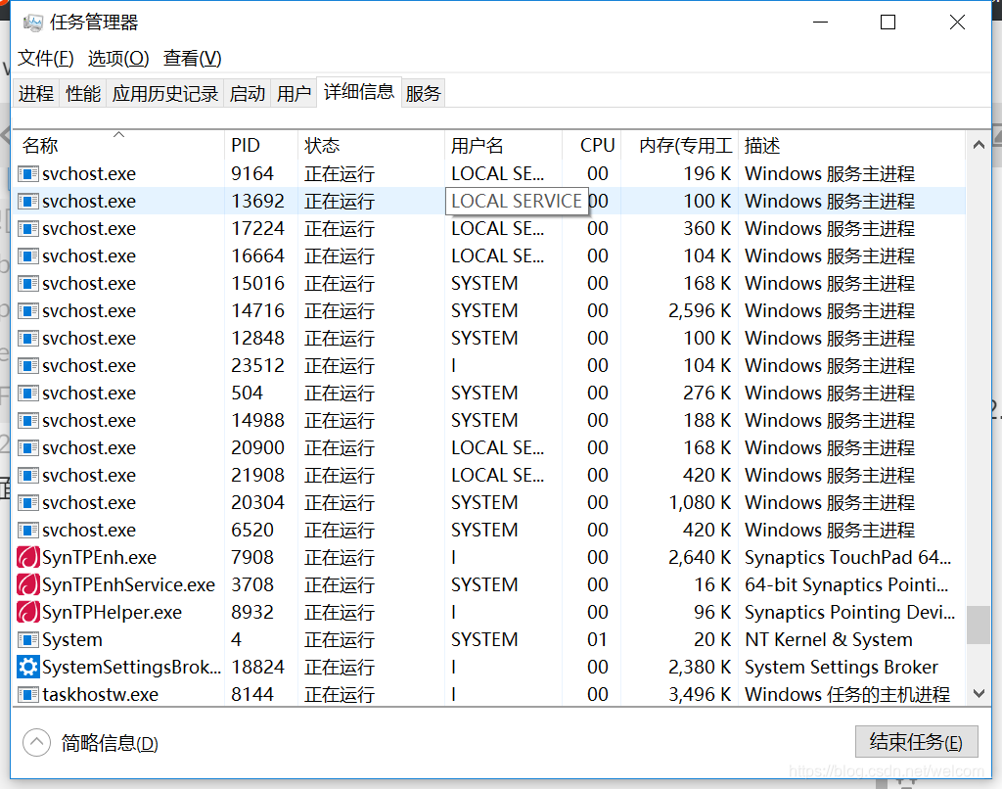Click icon of svchost.exe PID 12848
The width and height of the screenshot is (1002, 789).
point(28,339)
